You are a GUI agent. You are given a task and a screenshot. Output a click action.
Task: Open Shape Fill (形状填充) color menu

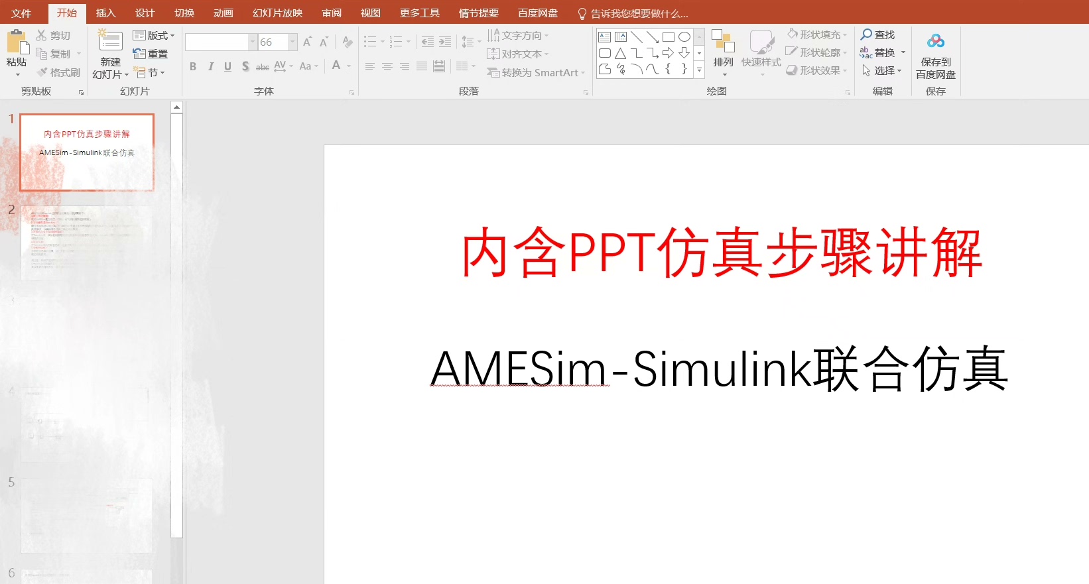817,34
